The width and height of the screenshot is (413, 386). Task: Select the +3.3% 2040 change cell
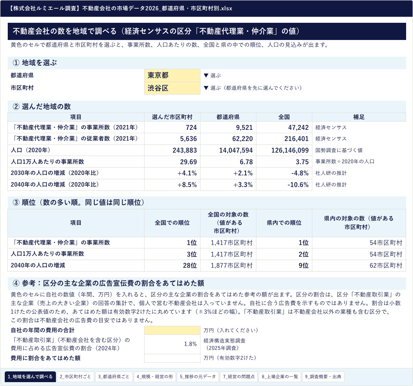click(228, 185)
